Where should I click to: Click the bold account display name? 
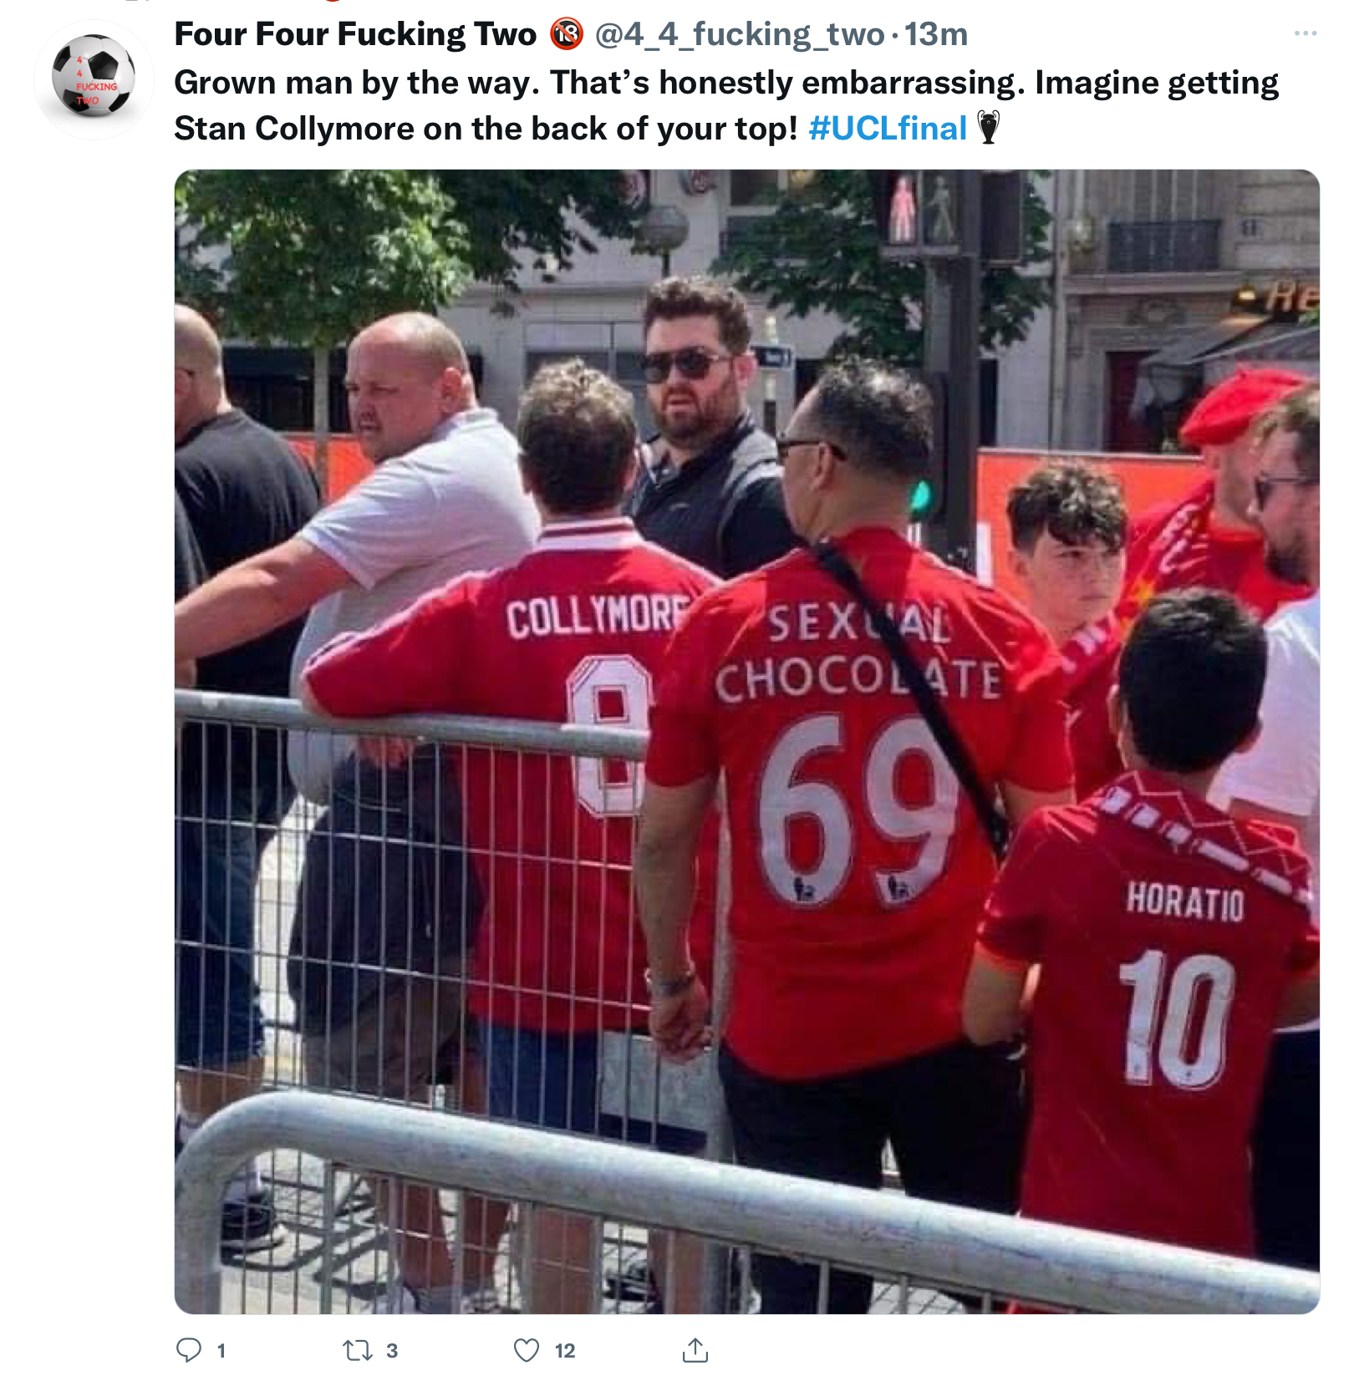tap(355, 34)
